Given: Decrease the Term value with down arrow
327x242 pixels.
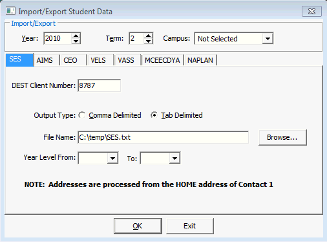Looking at the screenshot, I should [148, 41].
